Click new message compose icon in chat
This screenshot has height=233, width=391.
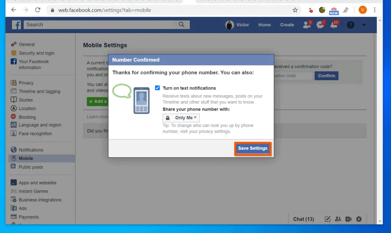pos(327,219)
